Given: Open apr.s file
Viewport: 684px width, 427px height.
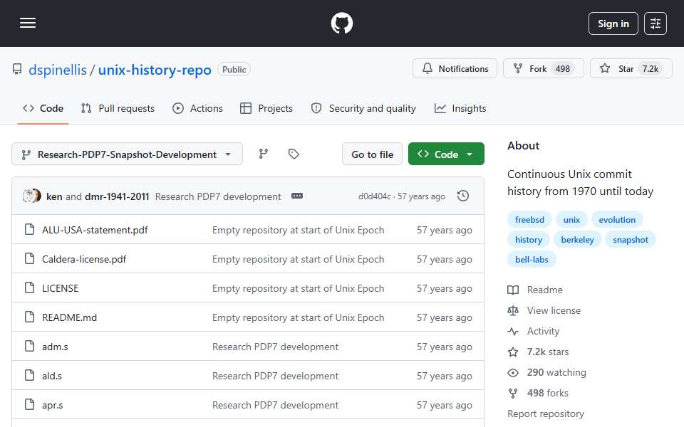Looking at the screenshot, I should (52, 405).
